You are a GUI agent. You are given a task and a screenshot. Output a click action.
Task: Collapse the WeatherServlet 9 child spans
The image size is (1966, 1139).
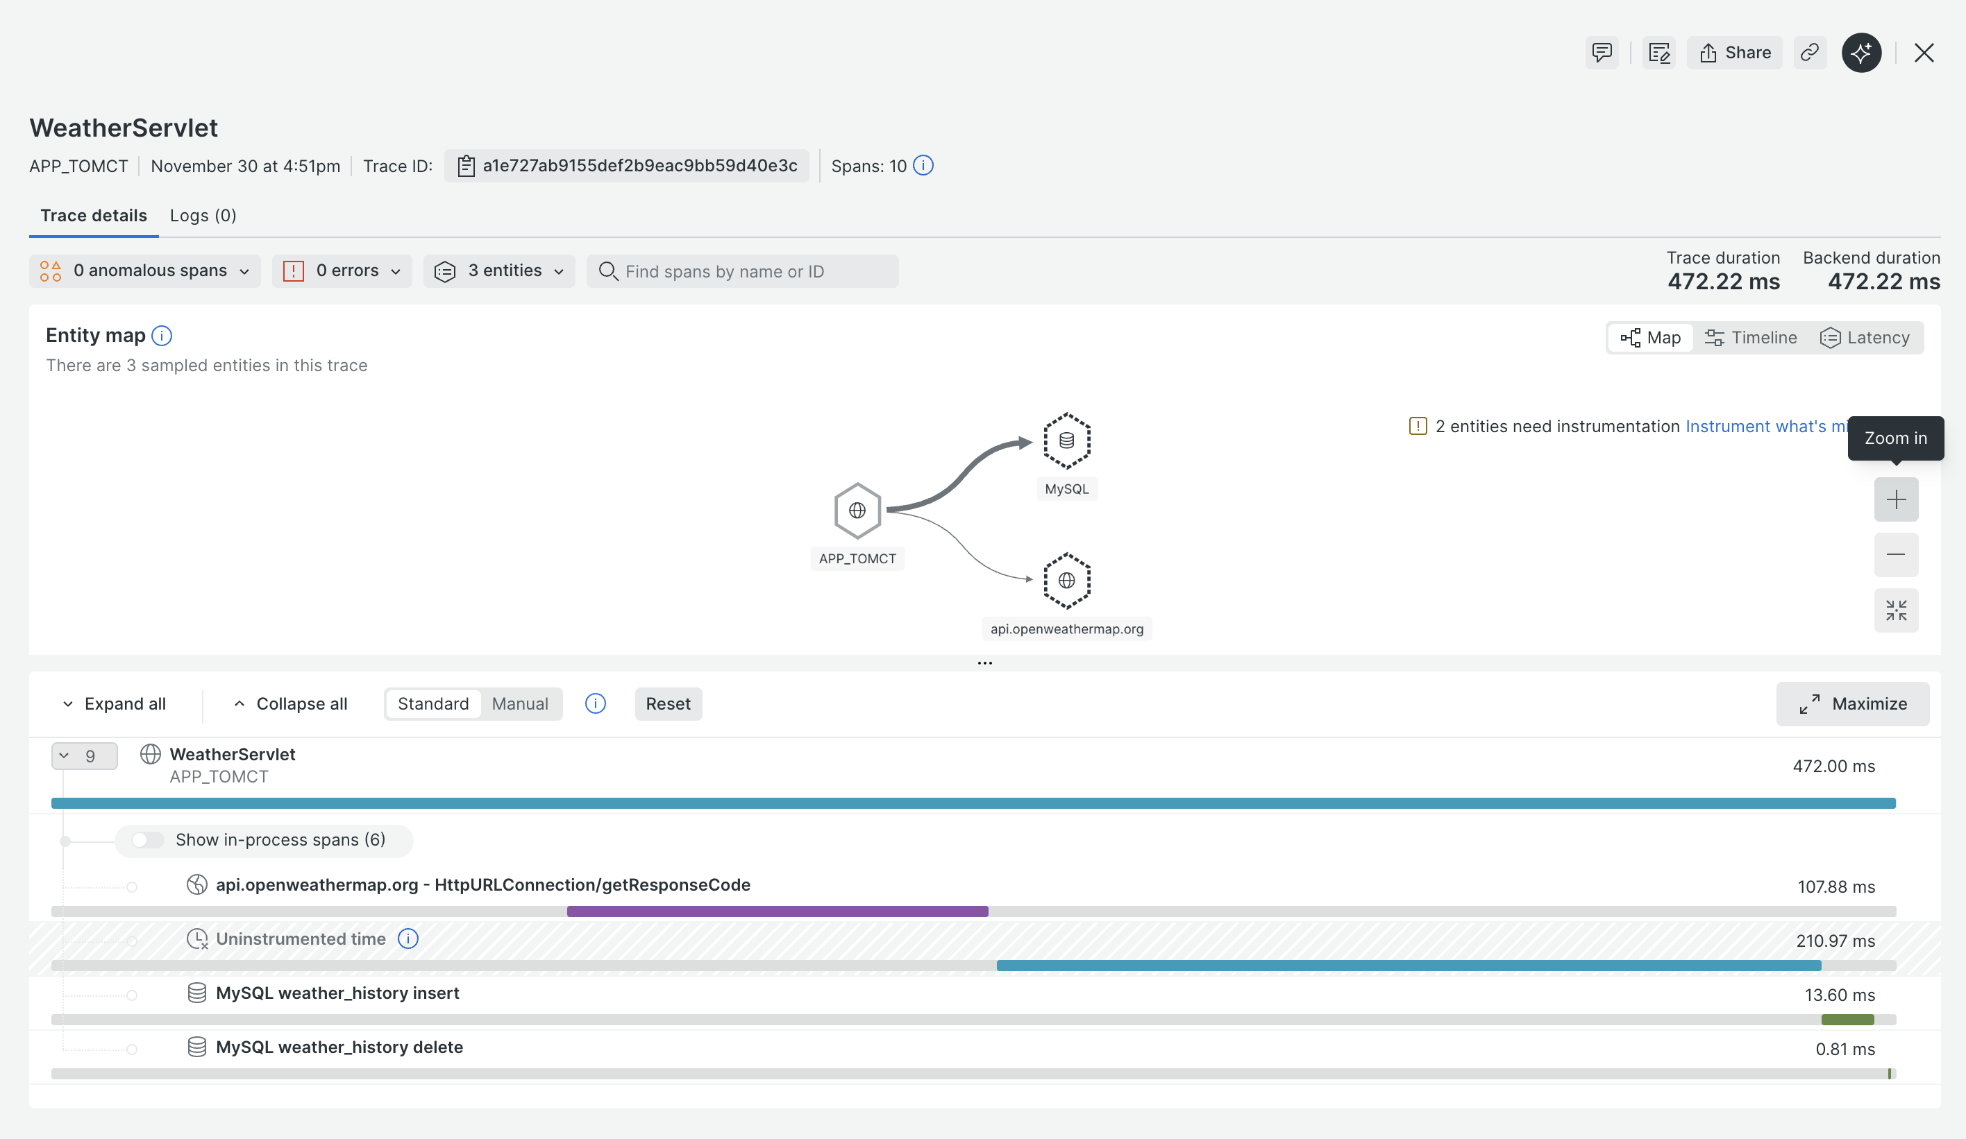[84, 755]
